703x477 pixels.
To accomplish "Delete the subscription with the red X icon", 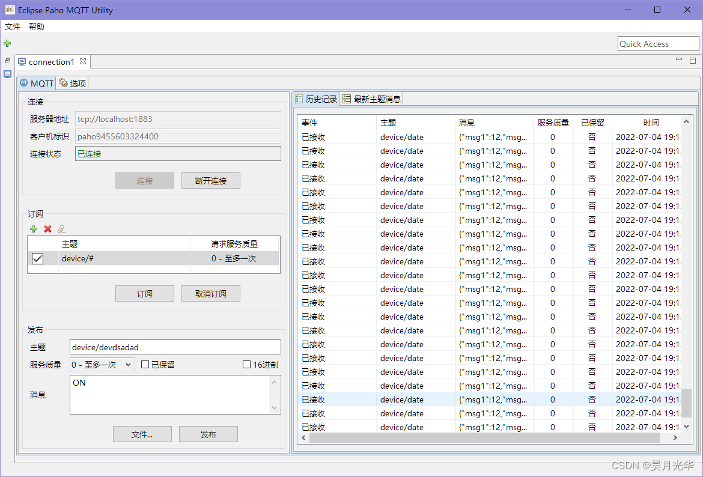I will click(47, 229).
